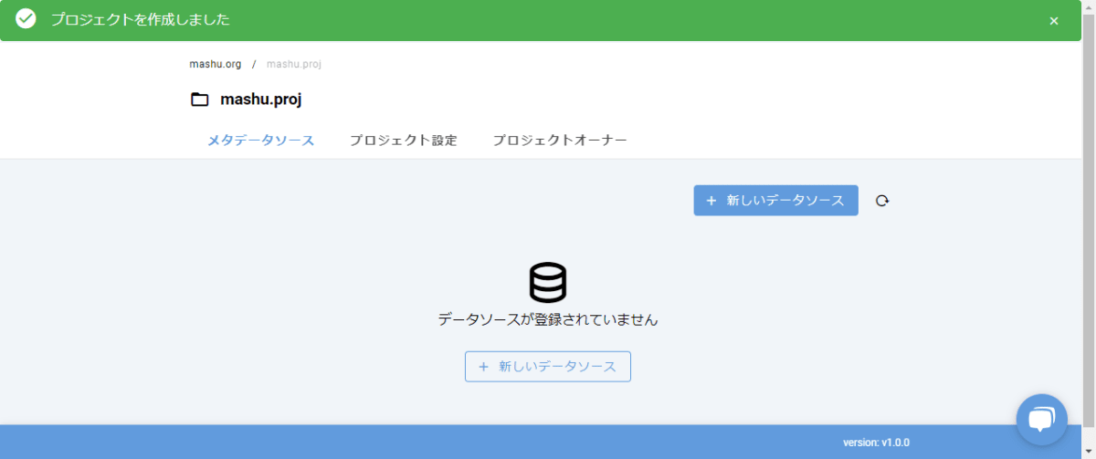The height and width of the screenshot is (459, 1096).
Task: Open the プロジェクトオーナー tab
Action: pos(560,141)
